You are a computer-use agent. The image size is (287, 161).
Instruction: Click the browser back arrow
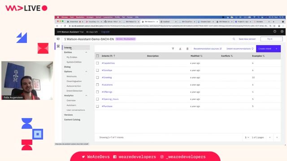[x=57, y=26]
